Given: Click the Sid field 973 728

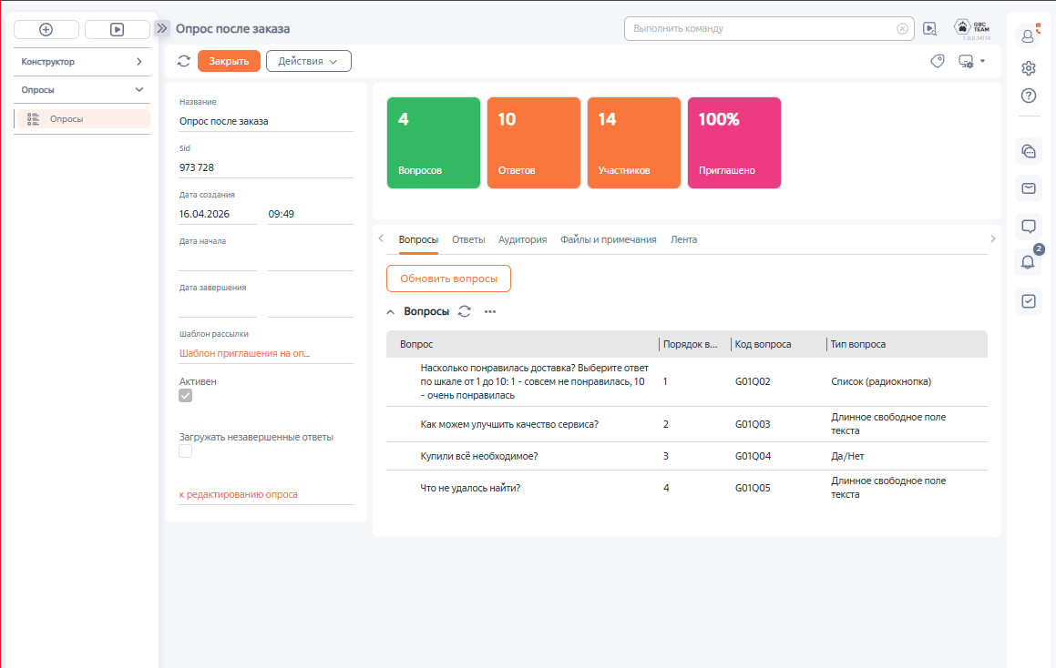Looking at the screenshot, I should tap(266, 168).
